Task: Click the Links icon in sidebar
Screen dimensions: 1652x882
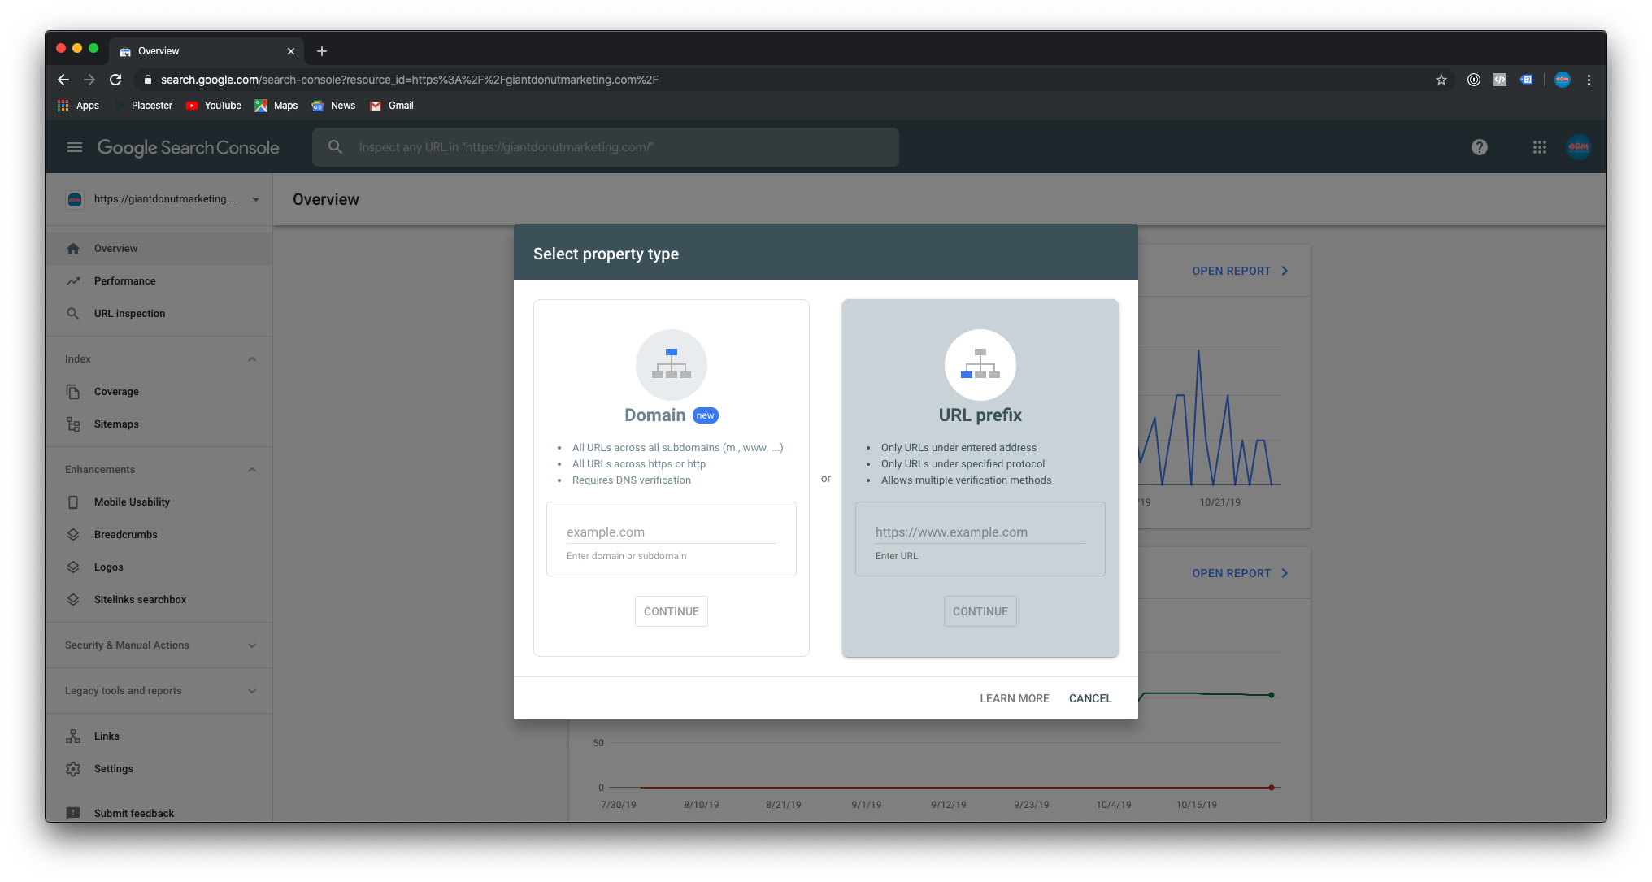Action: click(x=73, y=736)
